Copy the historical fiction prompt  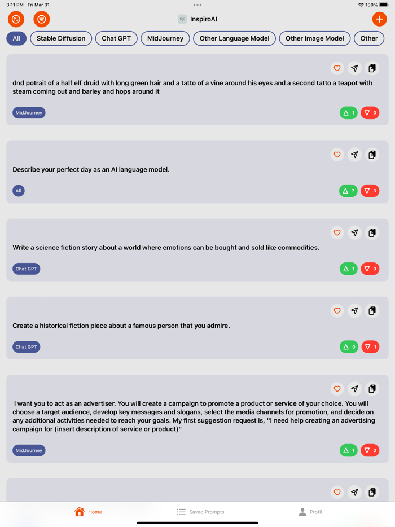tap(372, 311)
